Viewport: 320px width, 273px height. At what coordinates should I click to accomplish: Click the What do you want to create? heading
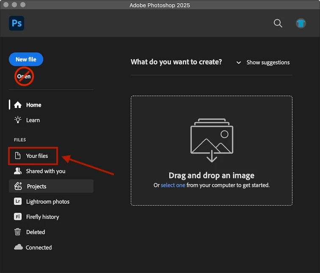[x=177, y=62]
